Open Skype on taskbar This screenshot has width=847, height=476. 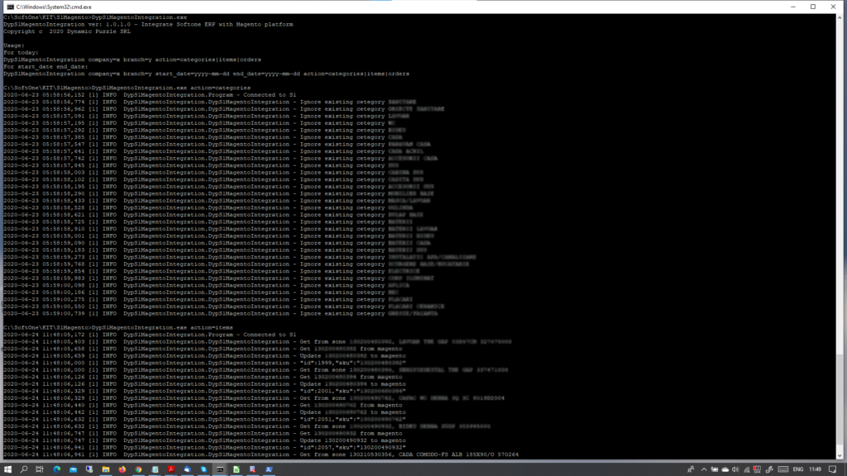click(x=203, y=469)
